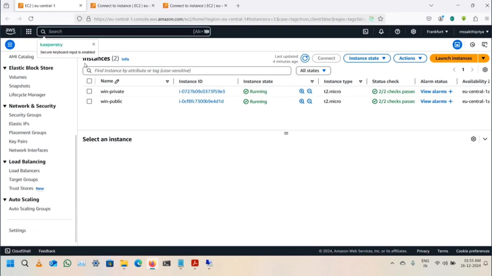Bookmark this page with the star
Screen dimensions: 492x276
click(x=381, y=18)
